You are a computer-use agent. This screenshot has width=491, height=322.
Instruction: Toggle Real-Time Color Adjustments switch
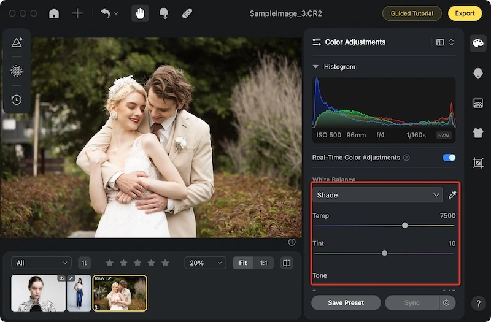(x=449, y=158)
